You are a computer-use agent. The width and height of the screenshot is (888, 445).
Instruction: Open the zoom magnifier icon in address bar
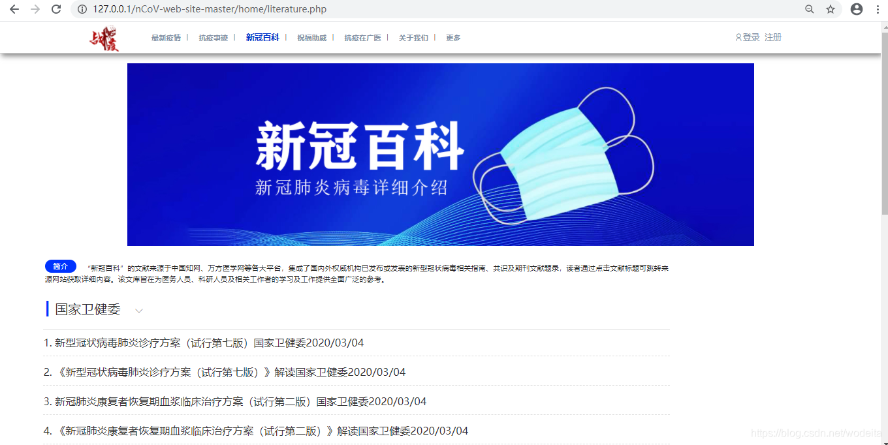pos(810,9)
